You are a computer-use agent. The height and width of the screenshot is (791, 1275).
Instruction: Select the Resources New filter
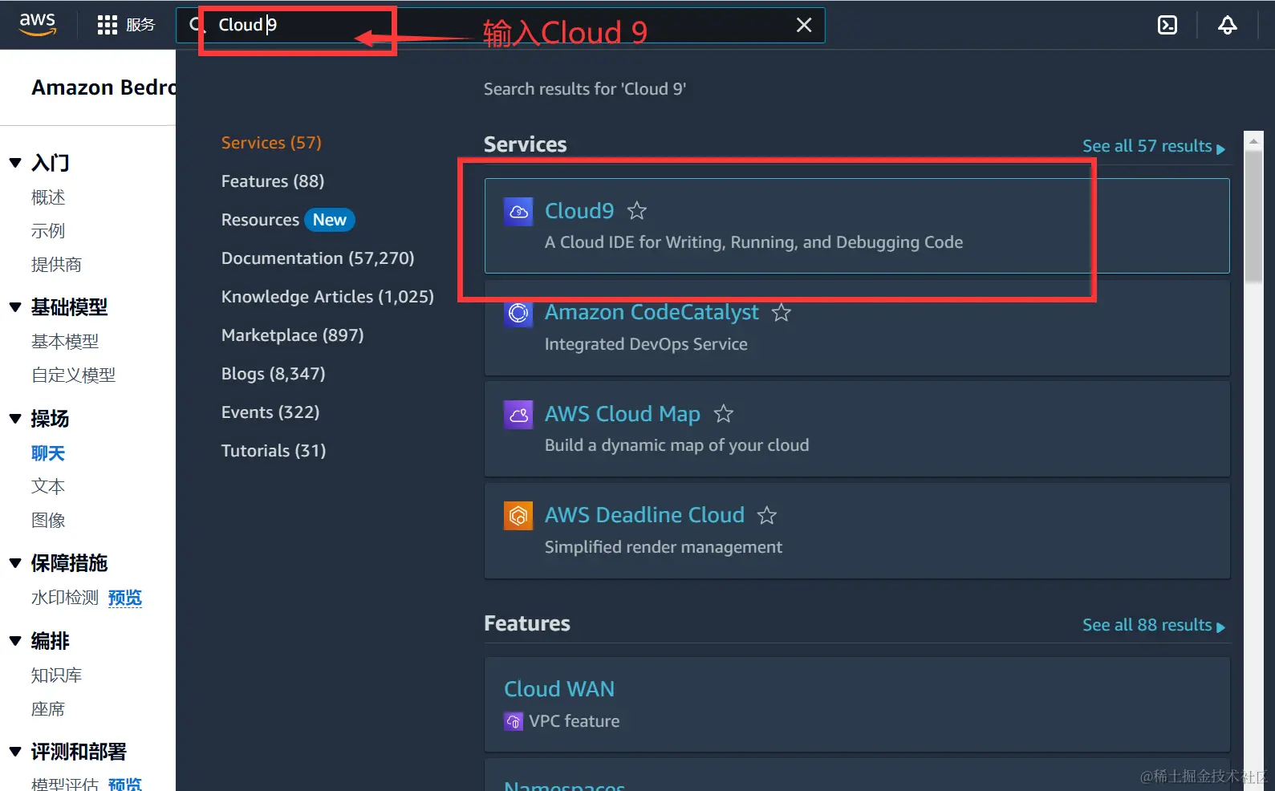pyautogui.click(x=288, y=220)
